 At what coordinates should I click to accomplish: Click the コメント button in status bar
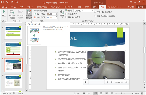[87, 93]
